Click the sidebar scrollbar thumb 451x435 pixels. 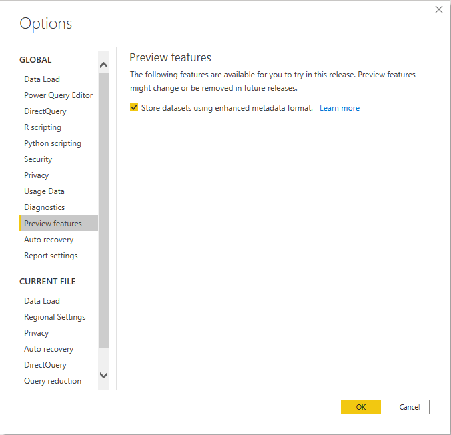pyautogui.click(x=103, y=210)
